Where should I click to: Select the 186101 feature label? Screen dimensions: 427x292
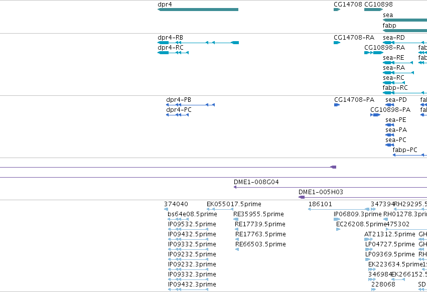pyautogui.click(x=320, y=204)
